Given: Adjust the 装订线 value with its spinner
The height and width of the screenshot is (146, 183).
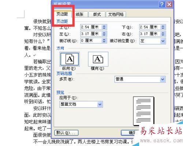Looking at the screenshot, I should tap(104, 41).
